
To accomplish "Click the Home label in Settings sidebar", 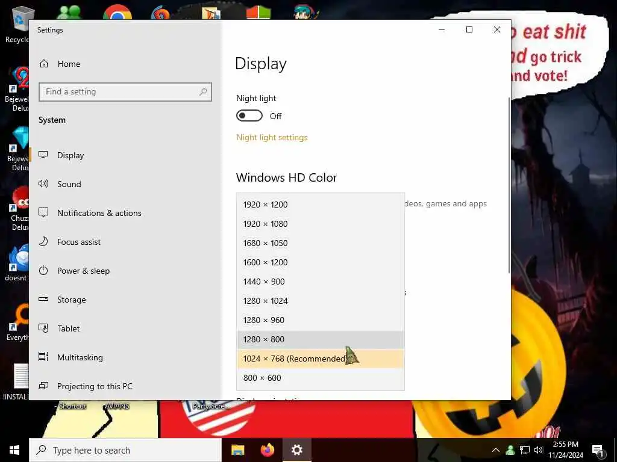I will pos(69,64).
